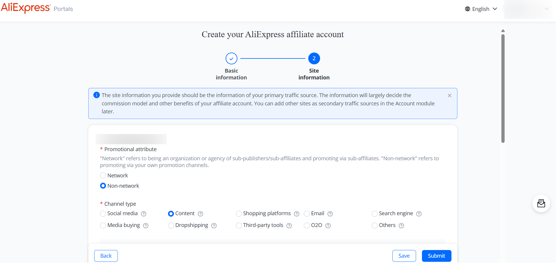
Task: Click the "Channel type" label
Action: click(x=120, y=204)
